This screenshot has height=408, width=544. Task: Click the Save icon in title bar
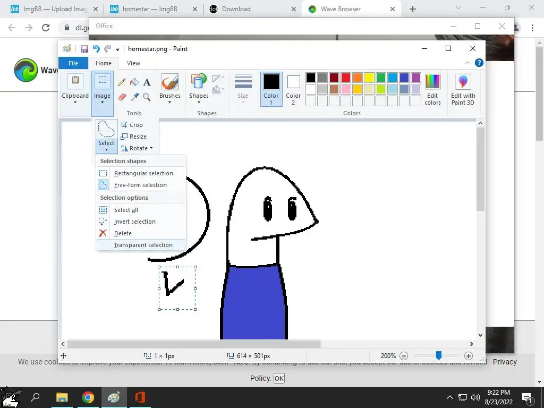point(84,49)
